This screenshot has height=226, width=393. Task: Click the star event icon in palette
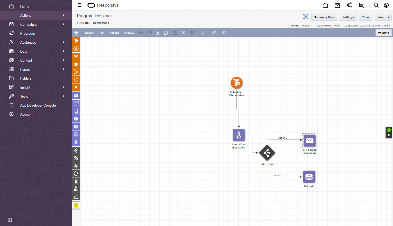coord(76,64)
